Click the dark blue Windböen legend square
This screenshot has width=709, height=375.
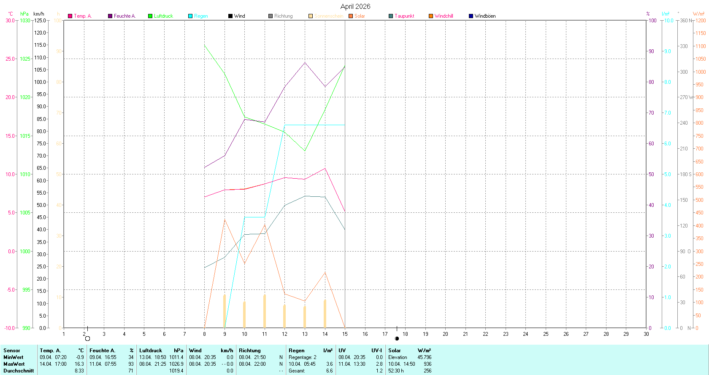click(x=471, y=16)
